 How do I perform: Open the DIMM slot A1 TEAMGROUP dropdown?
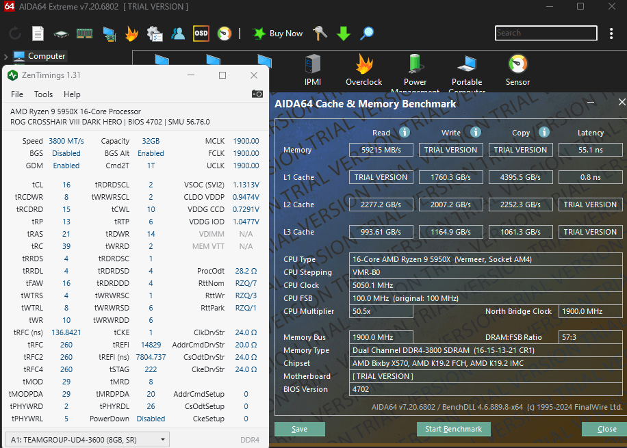point(88,440)
